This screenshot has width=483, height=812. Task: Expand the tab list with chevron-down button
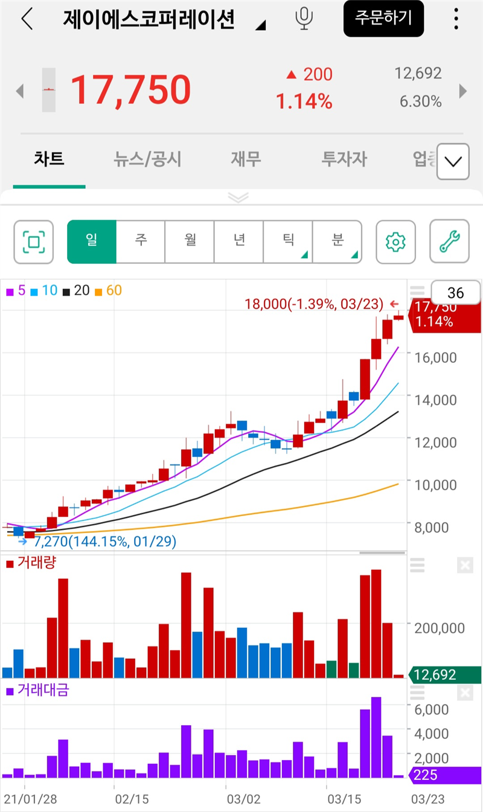(x=453, y=161)
